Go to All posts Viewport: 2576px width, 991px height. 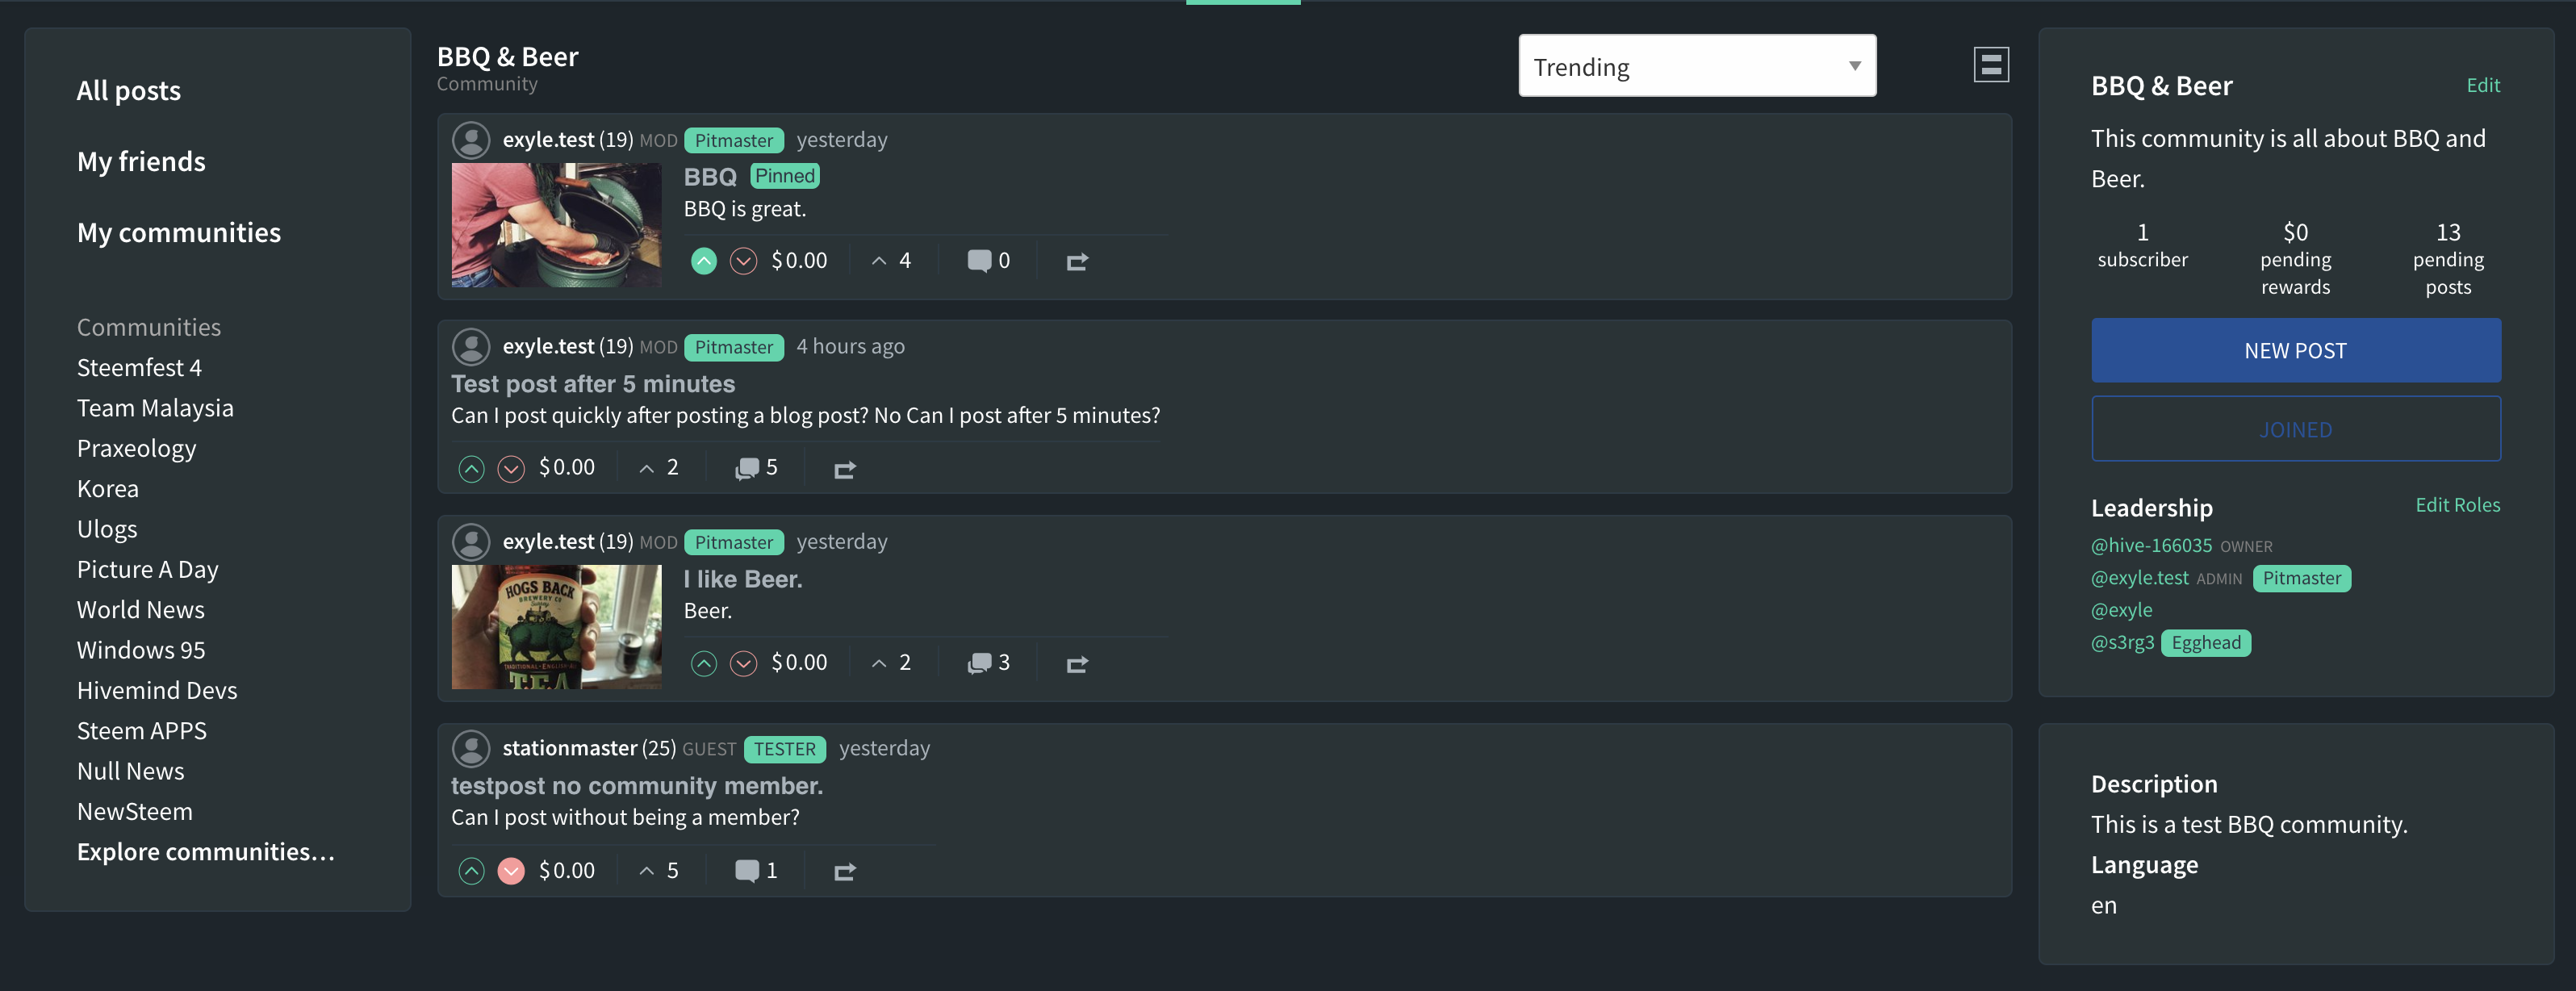pyautogui.click(x=129, y=91)
